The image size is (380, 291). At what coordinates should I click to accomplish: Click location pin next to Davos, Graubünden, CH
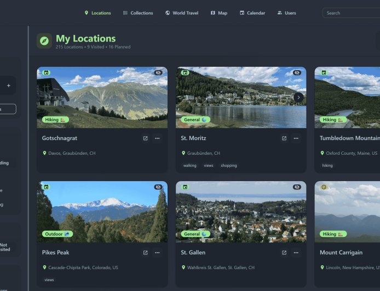tap(44, 153)
